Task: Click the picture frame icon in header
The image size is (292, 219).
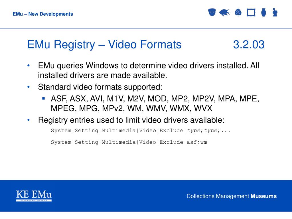Action: coord(251,13)
